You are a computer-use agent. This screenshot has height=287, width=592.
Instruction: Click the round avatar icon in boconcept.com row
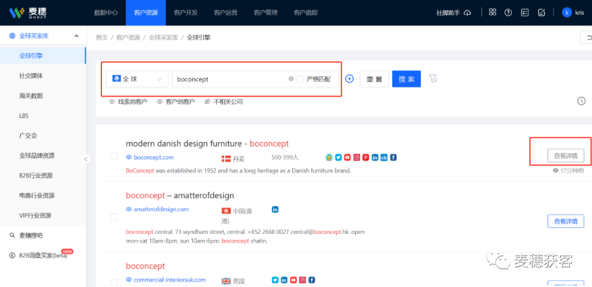329,157
